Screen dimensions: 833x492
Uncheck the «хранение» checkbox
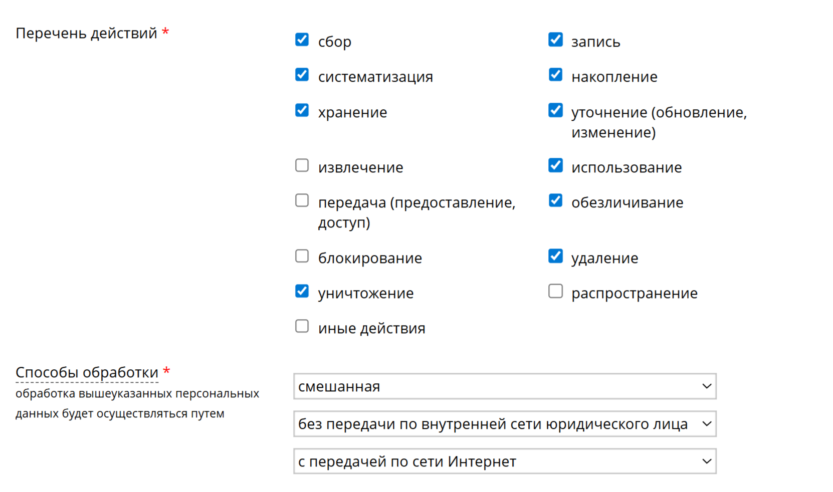click(x=302, y=110)
